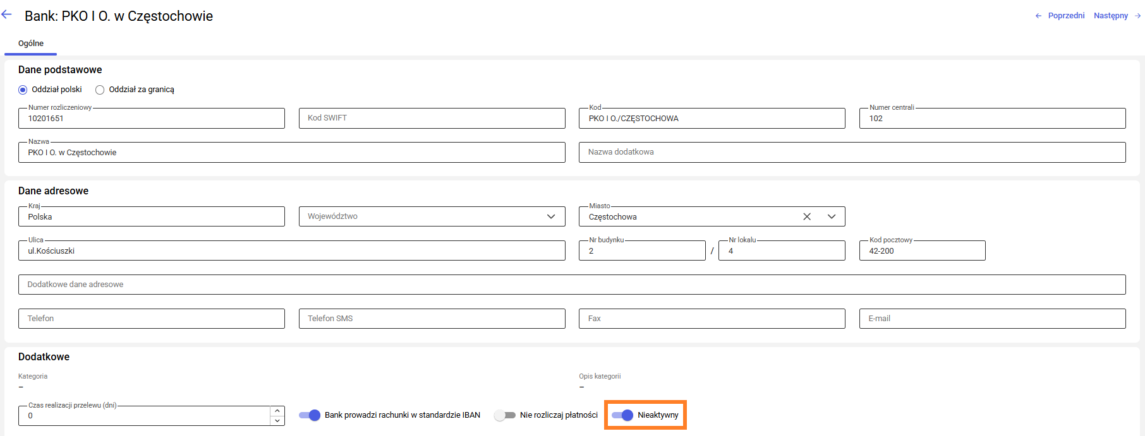Select Oddział za granicą radio button
Screen dimensions: 1145x436
100,90
